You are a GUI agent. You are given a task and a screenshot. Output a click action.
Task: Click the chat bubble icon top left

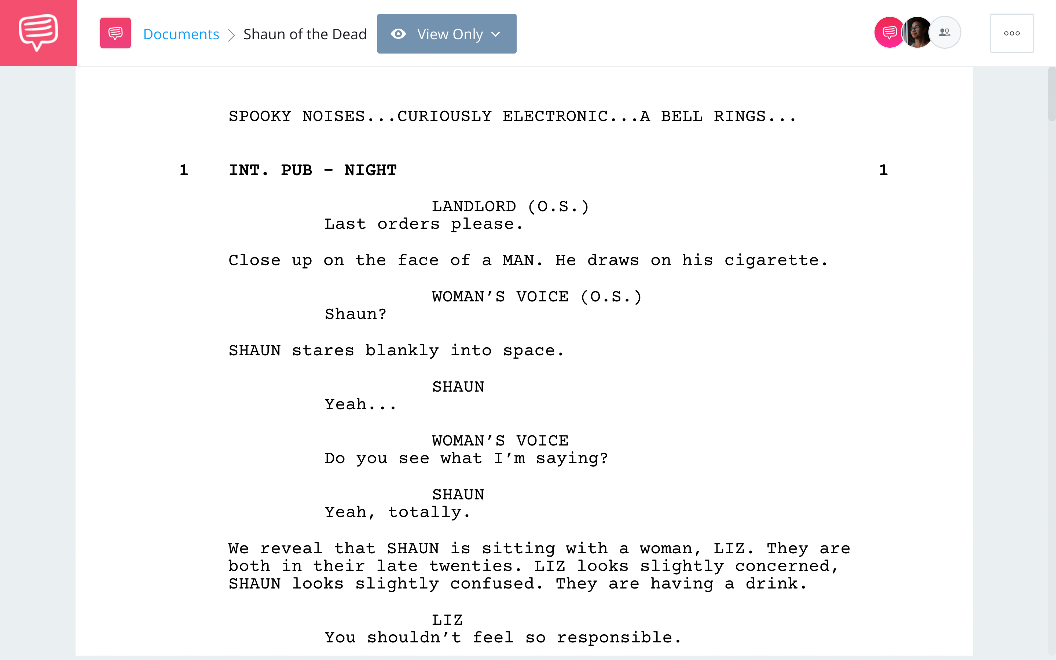click(x=38, y=33)
